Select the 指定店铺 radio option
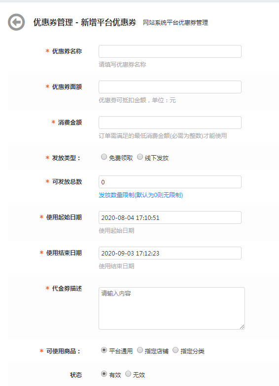279x386 pixels. [139, 350]
